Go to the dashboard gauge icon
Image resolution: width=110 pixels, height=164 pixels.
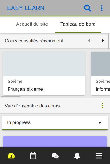point(11,156)
